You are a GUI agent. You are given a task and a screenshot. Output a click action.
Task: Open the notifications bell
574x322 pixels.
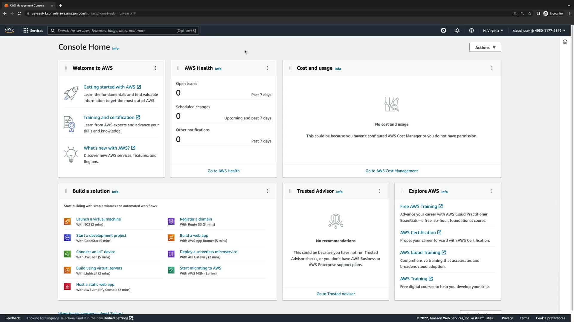[x=457, y=30]
